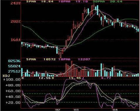This screenshot has width=140, height=111.
Task: Jump to the 02 month marker
Action: coord(58,110)
